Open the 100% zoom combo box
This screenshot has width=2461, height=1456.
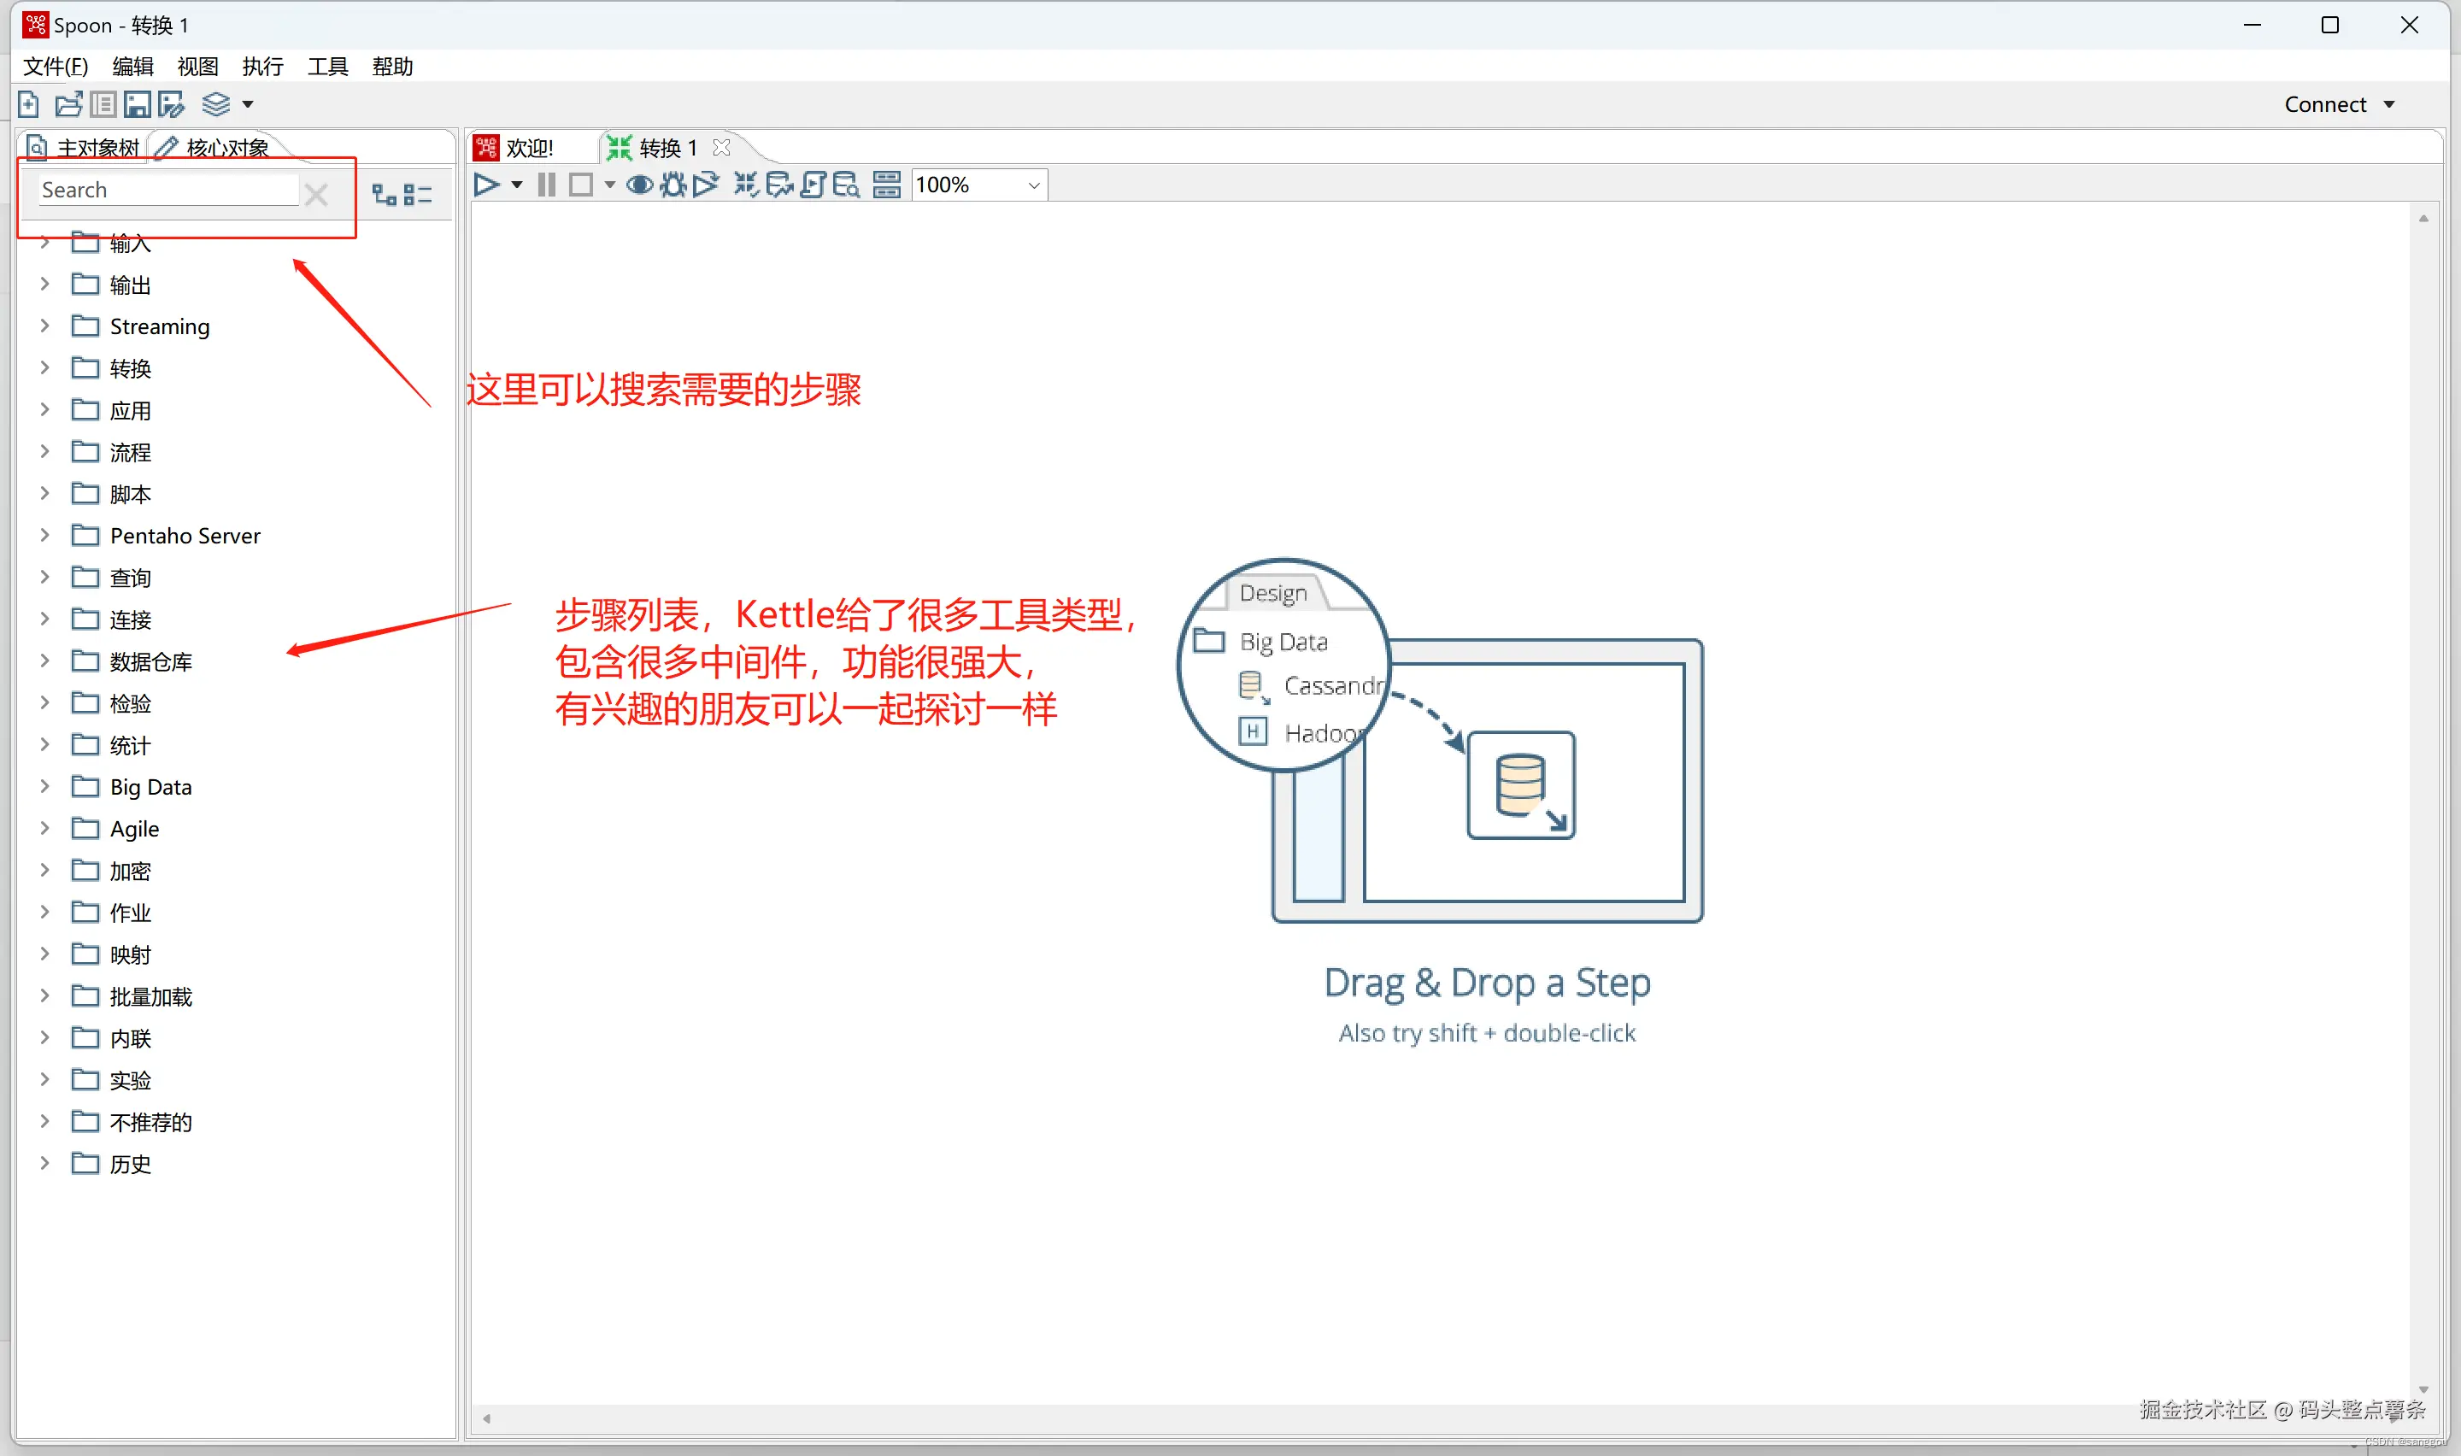pyautogui.click(x=1033, y=185)
